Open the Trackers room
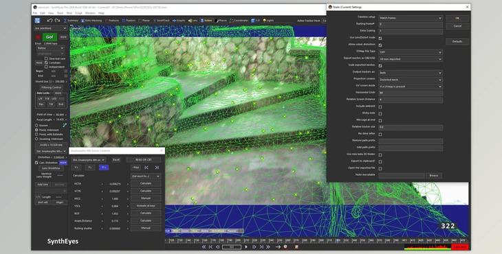This screenshot has height=254, width=502. click(x=129, y=21)
